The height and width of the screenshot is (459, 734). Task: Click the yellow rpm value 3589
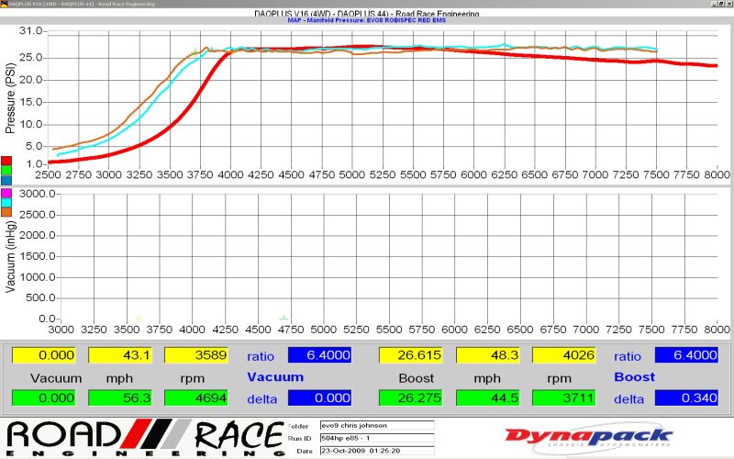(x=196, y=355)
